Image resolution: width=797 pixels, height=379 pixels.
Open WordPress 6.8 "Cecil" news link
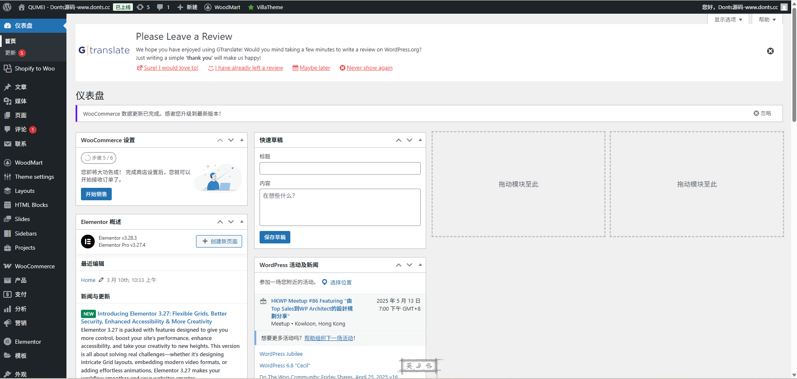point(285,366)
